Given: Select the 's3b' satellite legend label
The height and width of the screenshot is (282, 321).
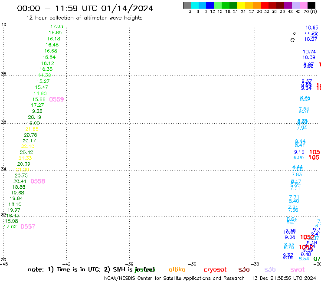Looking at the screenshot, I should tap(270, 269).
